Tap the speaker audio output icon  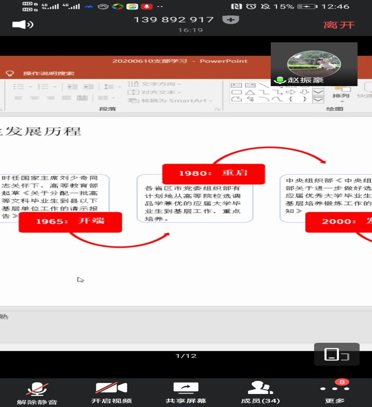pos(22,24)
